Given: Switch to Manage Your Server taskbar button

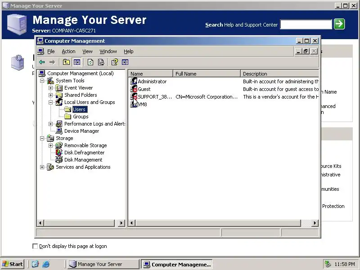Looking at the screenshot, I should coord(103,264).
